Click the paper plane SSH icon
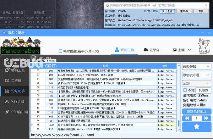This screenshot has width=213, height=139. click(7, 112)
